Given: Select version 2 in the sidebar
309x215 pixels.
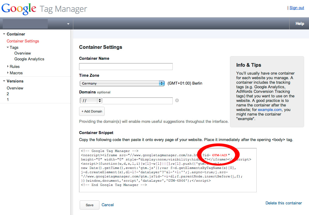Looking at the screenshot, I should [8, 94].
